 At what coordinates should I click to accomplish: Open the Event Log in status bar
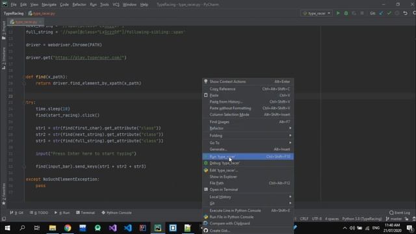pos(400,213)
